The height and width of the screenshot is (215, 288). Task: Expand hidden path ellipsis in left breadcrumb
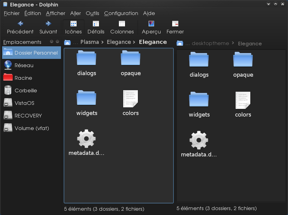(75, 44)
